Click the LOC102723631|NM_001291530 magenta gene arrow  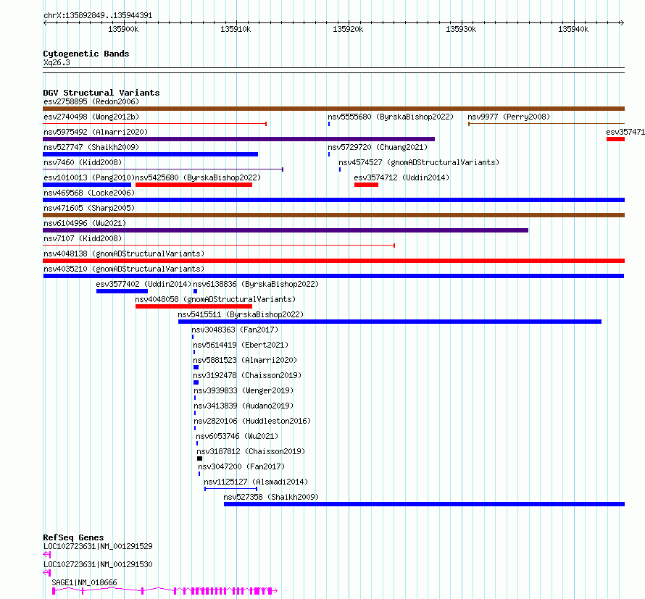47,573
